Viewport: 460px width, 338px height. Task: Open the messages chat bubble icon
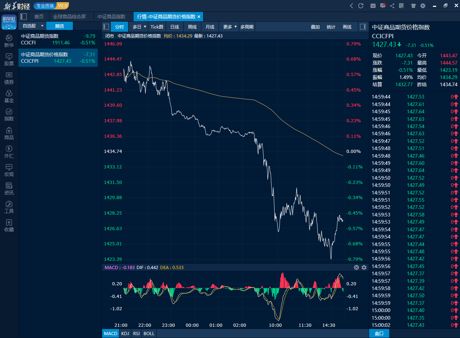coord(383,6)
